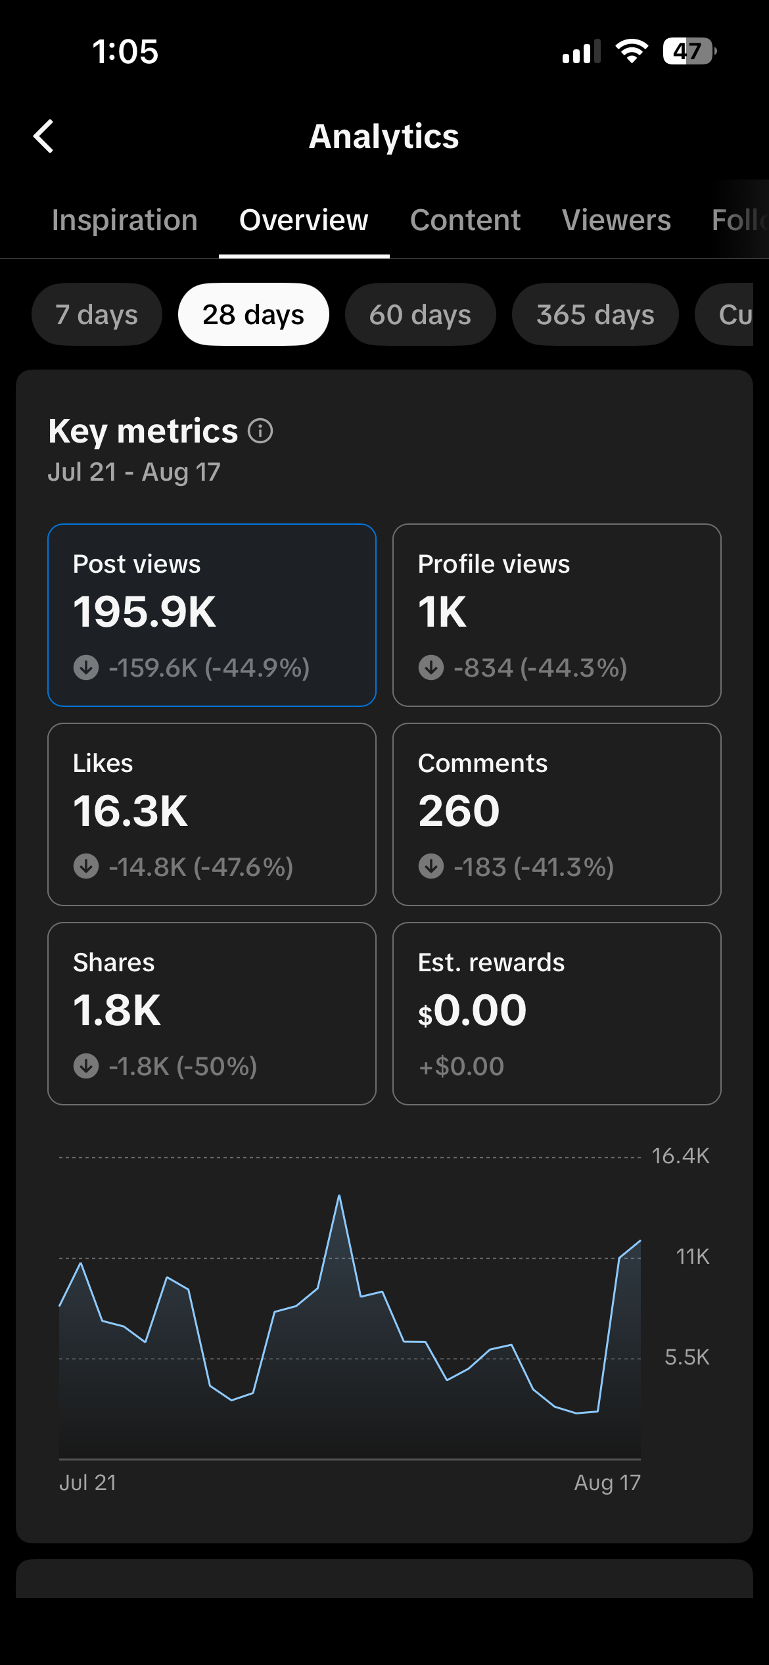Screen dimensions: 769x1665
Task: Select the Likes metric card
Action: [212, 814]
